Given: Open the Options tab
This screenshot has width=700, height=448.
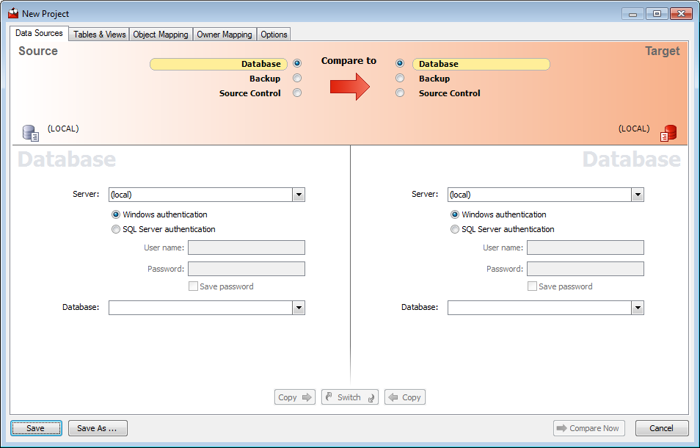Looking at the screenshot, I should [x=274, y=35].
